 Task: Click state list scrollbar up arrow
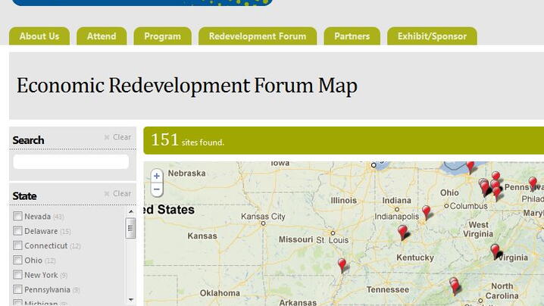click(x=131, y=211)
